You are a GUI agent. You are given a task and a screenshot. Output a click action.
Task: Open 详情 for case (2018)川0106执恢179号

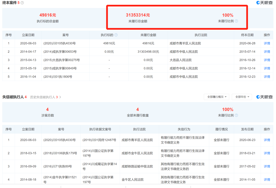(267, 153)
